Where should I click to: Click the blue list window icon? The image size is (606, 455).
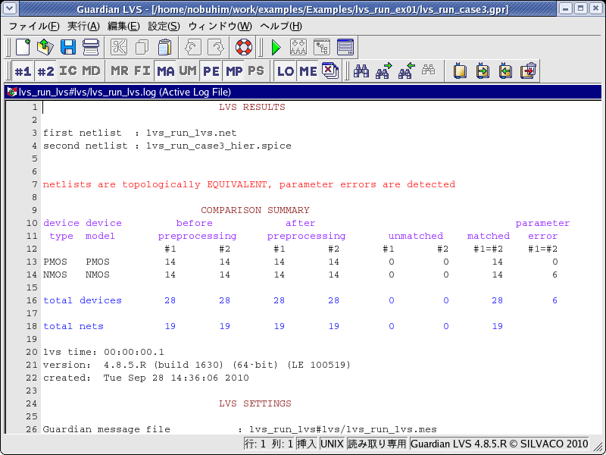[x=345, y=47]
